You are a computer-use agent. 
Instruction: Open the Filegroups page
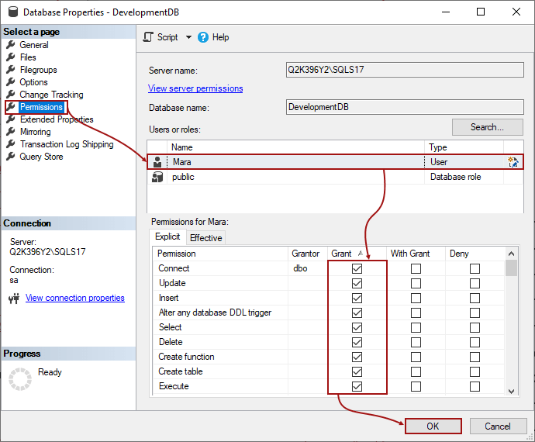point(38,70)
